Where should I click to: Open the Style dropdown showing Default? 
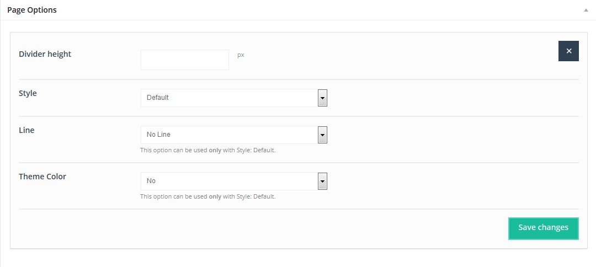click(229, 98)
